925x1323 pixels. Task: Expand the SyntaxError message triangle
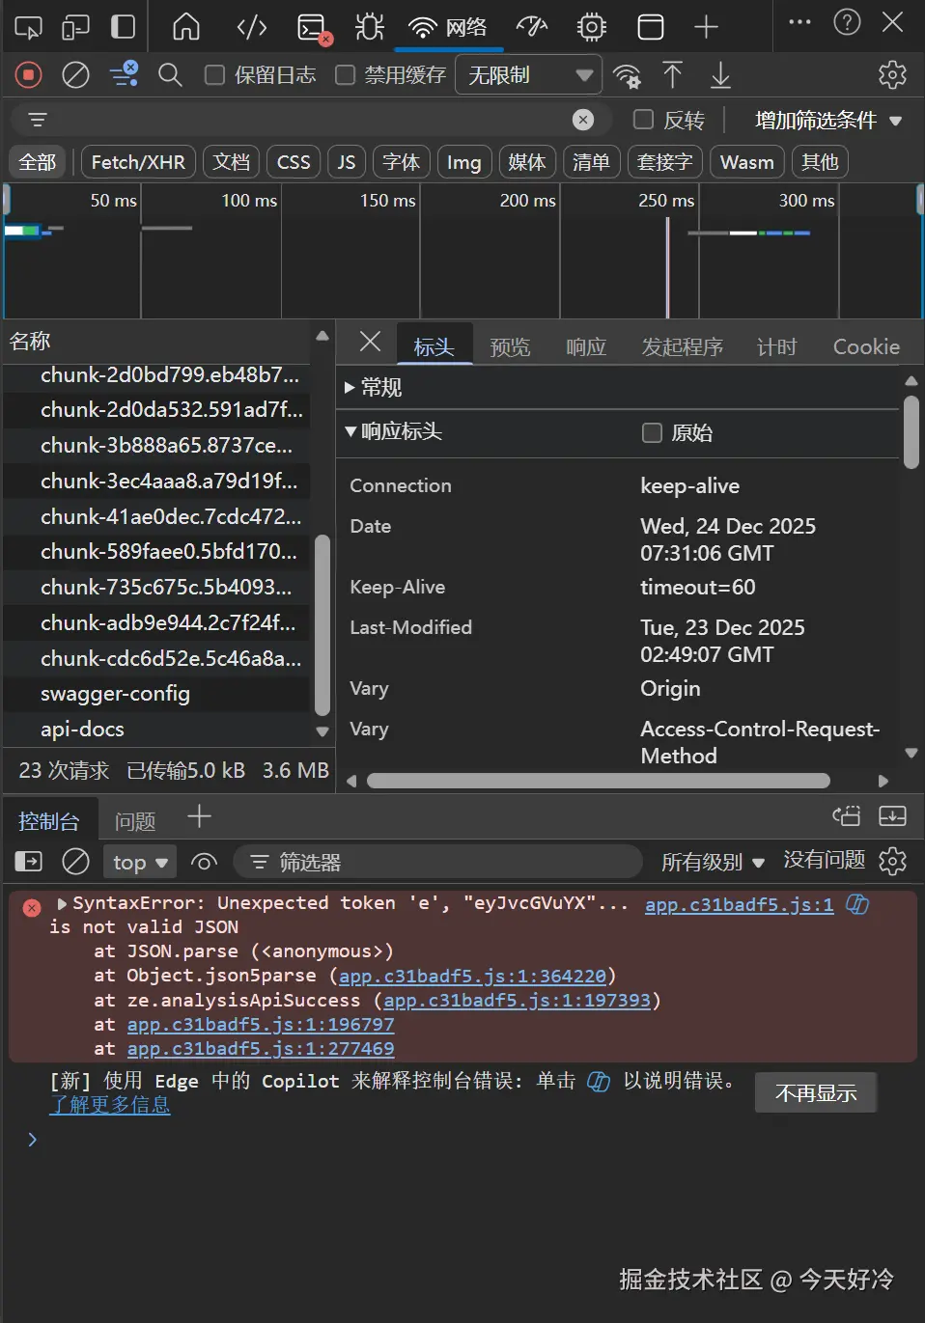62,904
